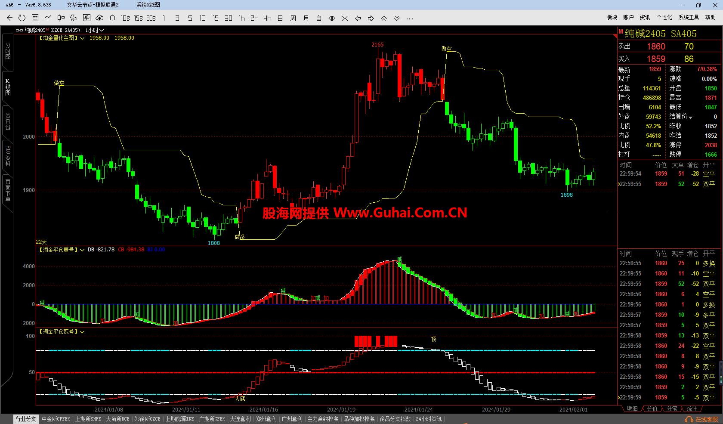Open the 账户 menu
This screenshot has height=424, width=723.
[x=628, y=17]
